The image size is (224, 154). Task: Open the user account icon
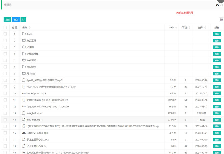[x=222, y=5]
